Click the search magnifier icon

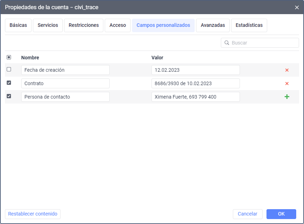[x=226, y=43]
